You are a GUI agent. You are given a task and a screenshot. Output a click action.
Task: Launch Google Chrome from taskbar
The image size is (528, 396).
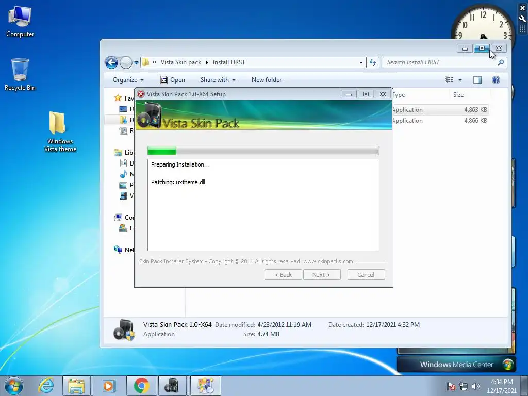(x=141, y=386)
